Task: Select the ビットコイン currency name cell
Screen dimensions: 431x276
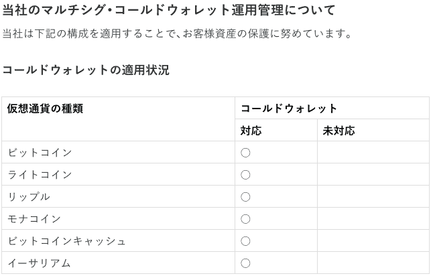Action: [x=118, y=153]
